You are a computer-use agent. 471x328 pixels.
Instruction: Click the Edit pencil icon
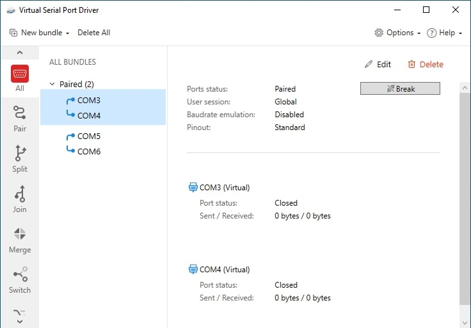pyautogui.click(x=369, y=64)
